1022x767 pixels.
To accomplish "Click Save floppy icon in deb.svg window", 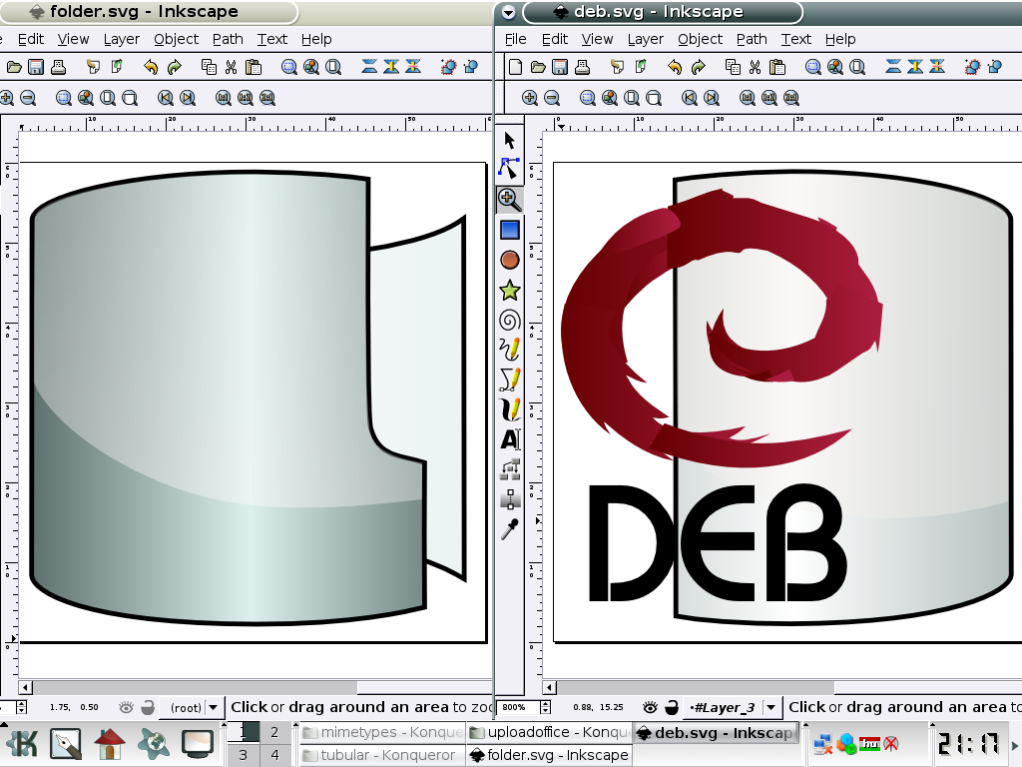I will (x=559, y=67).
